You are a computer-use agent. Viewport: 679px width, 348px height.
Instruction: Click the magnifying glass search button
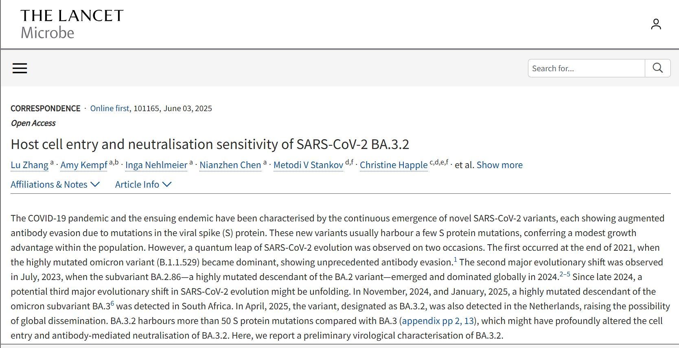coord(657,68)
